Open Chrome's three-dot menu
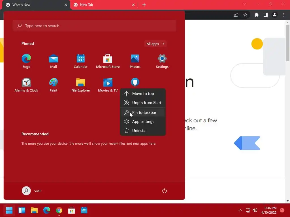This screenshot has width=290, height=217. (x=284, y=15)
